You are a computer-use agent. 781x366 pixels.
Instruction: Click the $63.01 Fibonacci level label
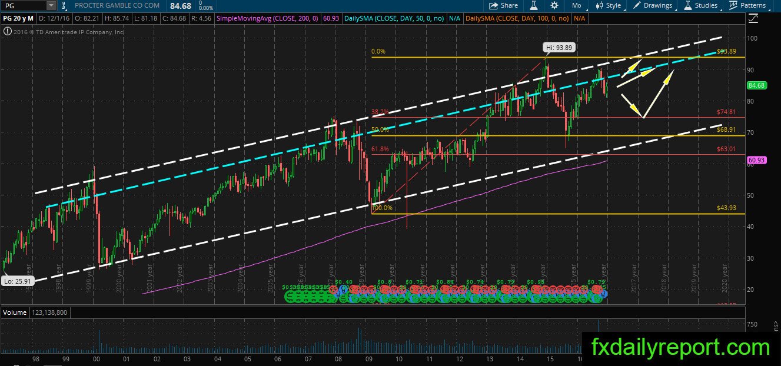click(726, 149)
